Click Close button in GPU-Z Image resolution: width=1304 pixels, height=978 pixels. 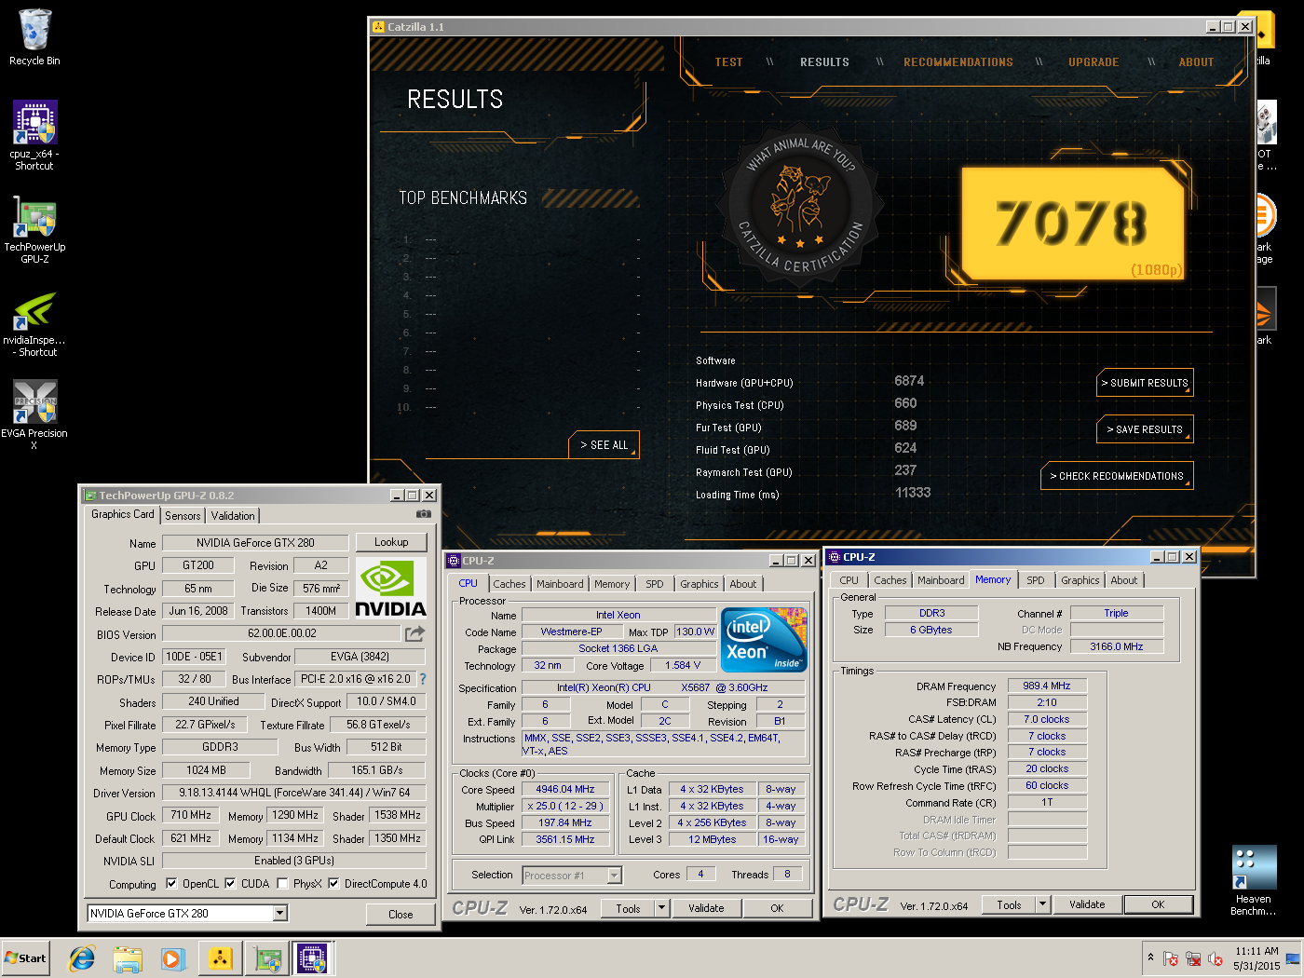401,914
